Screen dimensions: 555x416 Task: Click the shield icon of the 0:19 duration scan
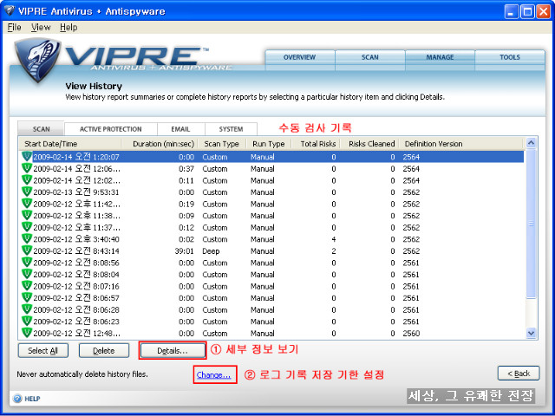[x=27, y=204]
